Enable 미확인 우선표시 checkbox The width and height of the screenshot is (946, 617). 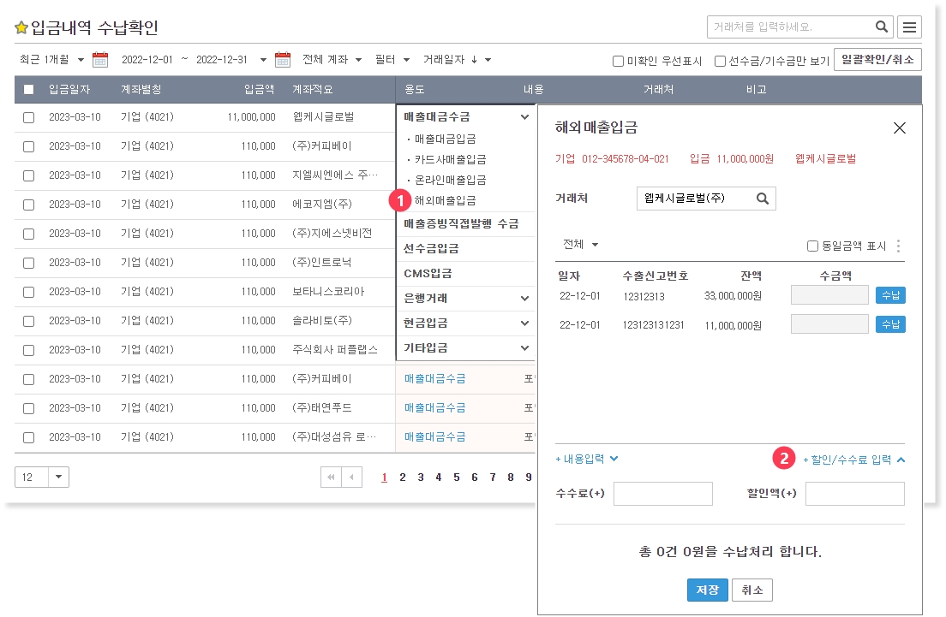pyautogui.click(x=618, y=61)
